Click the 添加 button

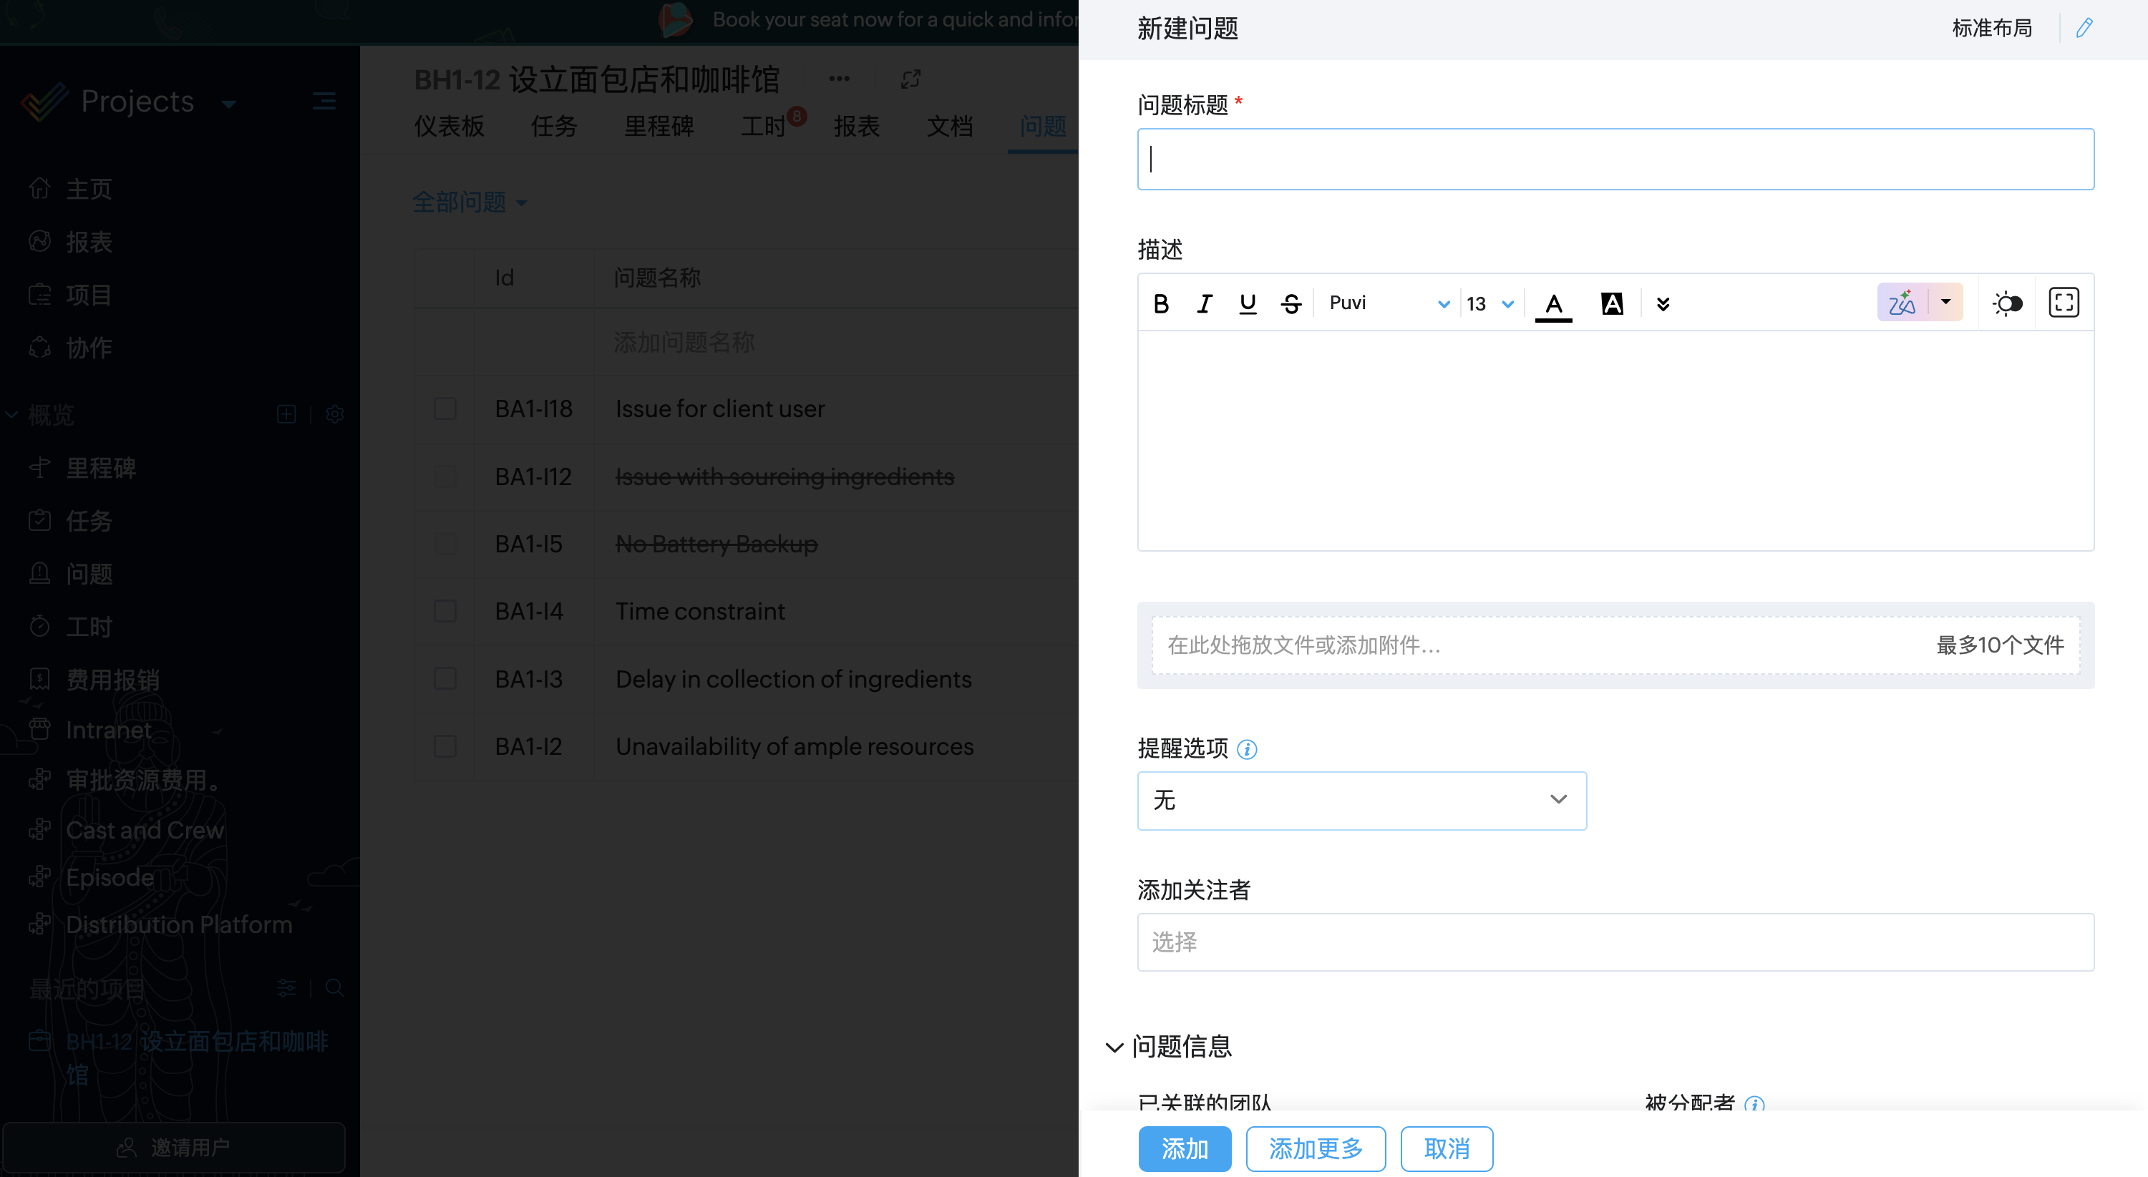click(1184, 1148)
